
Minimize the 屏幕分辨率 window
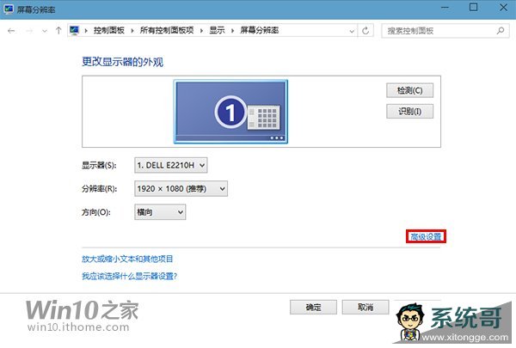[x=445, y=8]
